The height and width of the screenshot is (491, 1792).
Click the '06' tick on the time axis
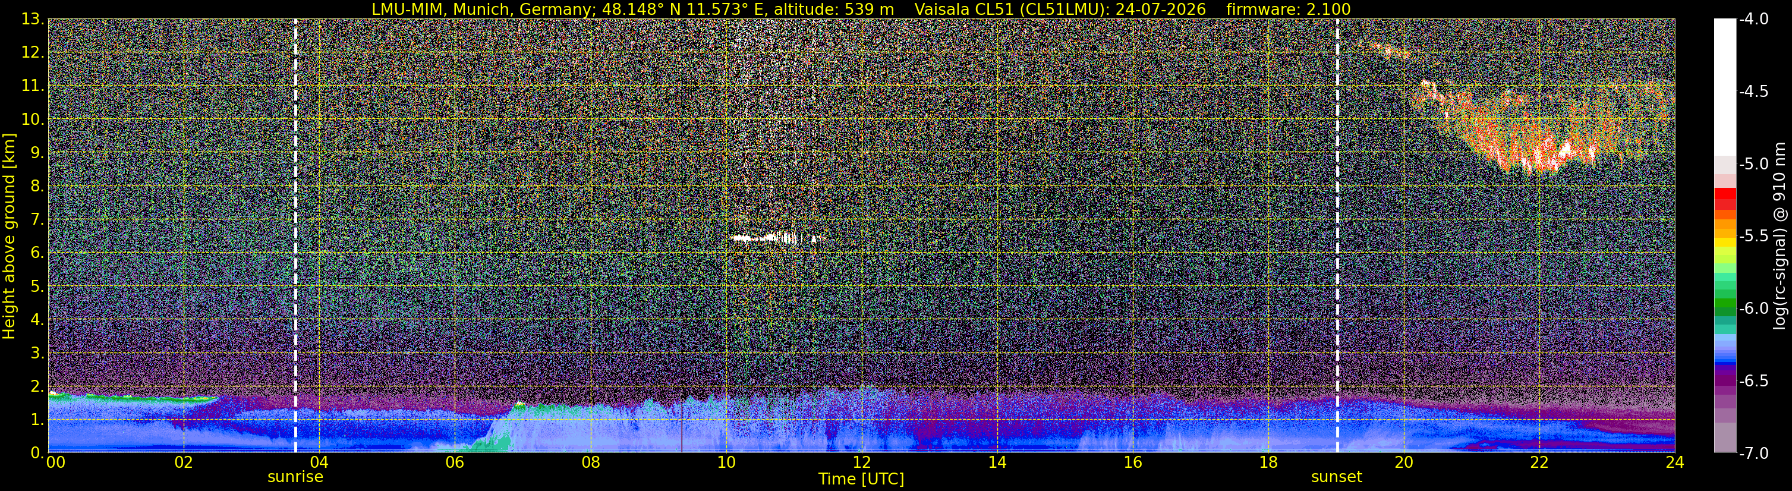pyautogui.click(x=454, y=462)
